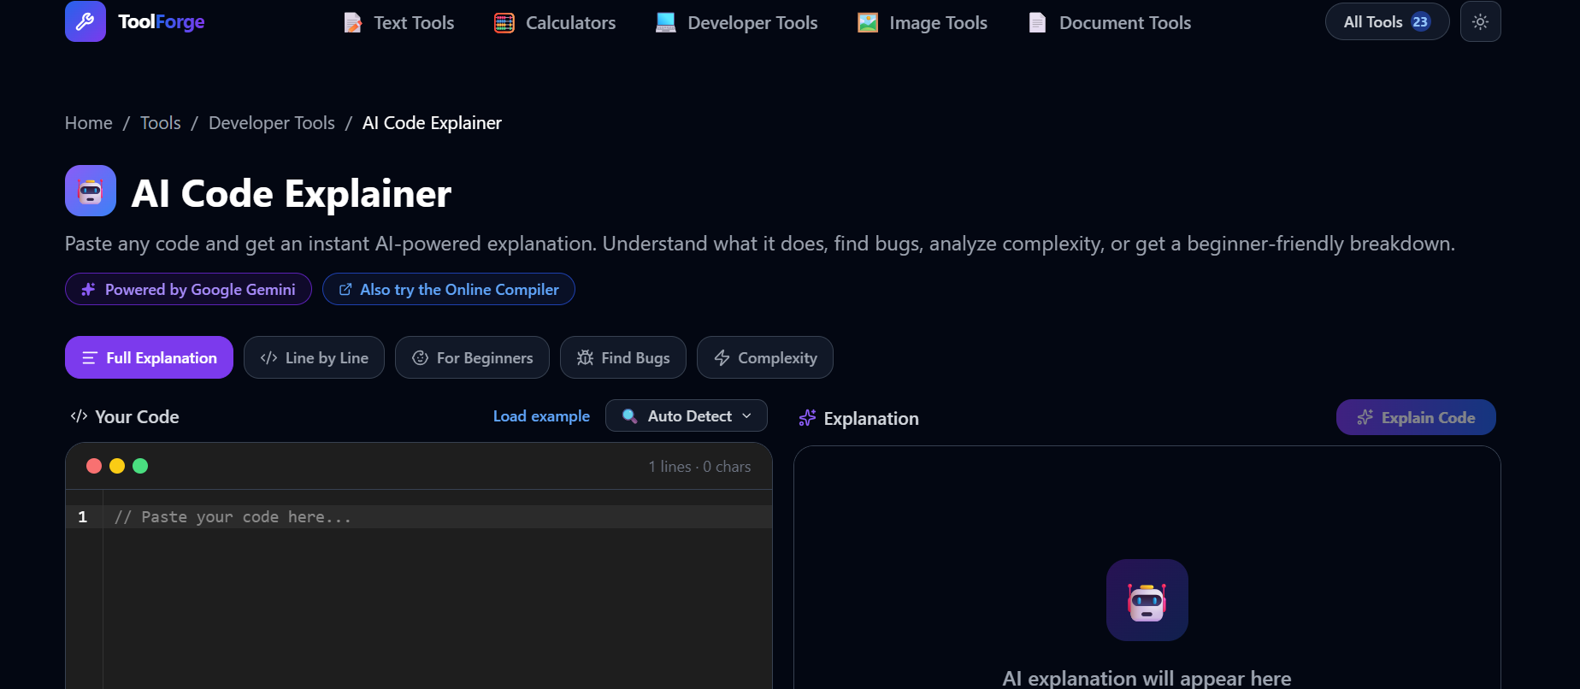
Task: Select the For Beginners mode
Action: coord(472,357)
